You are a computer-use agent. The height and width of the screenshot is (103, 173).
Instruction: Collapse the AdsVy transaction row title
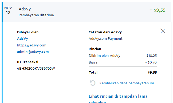tap(25, 9)
